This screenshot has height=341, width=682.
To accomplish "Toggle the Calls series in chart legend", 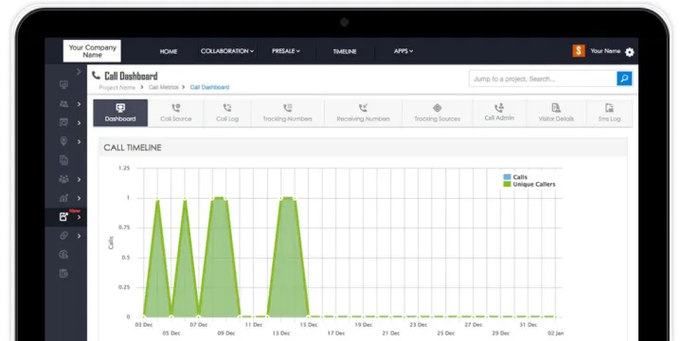I will coord(515,177).
